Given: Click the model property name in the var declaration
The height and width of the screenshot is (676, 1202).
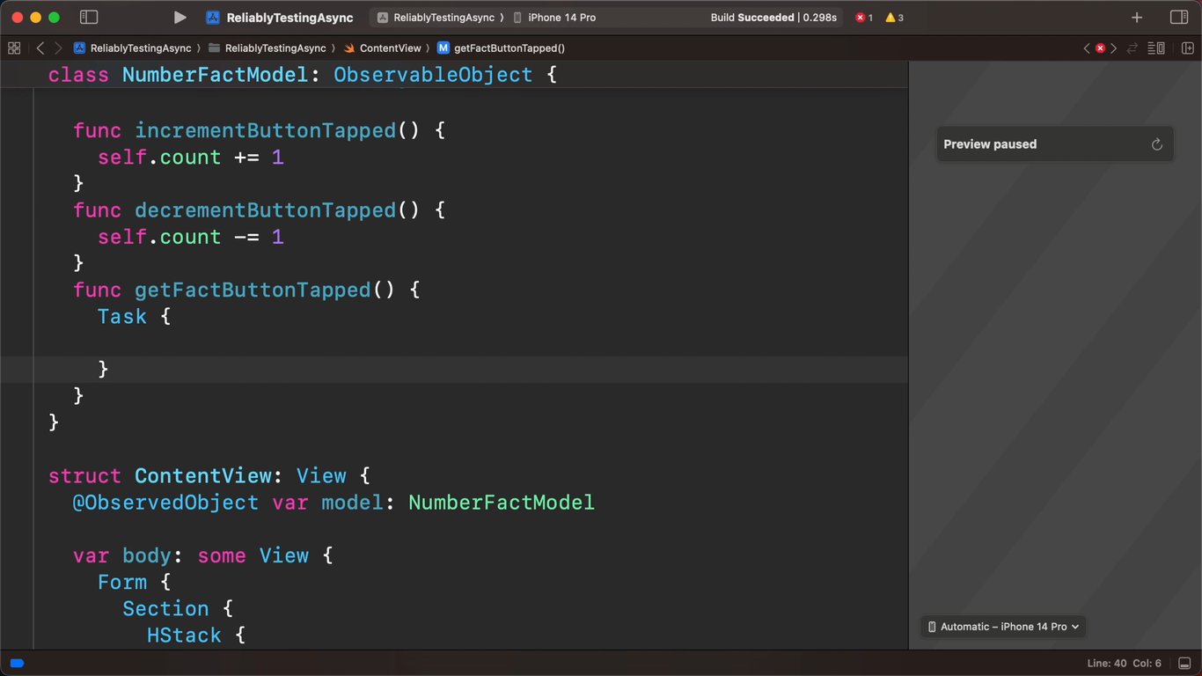Looking at the screenshot, I should tap(352, 503).
